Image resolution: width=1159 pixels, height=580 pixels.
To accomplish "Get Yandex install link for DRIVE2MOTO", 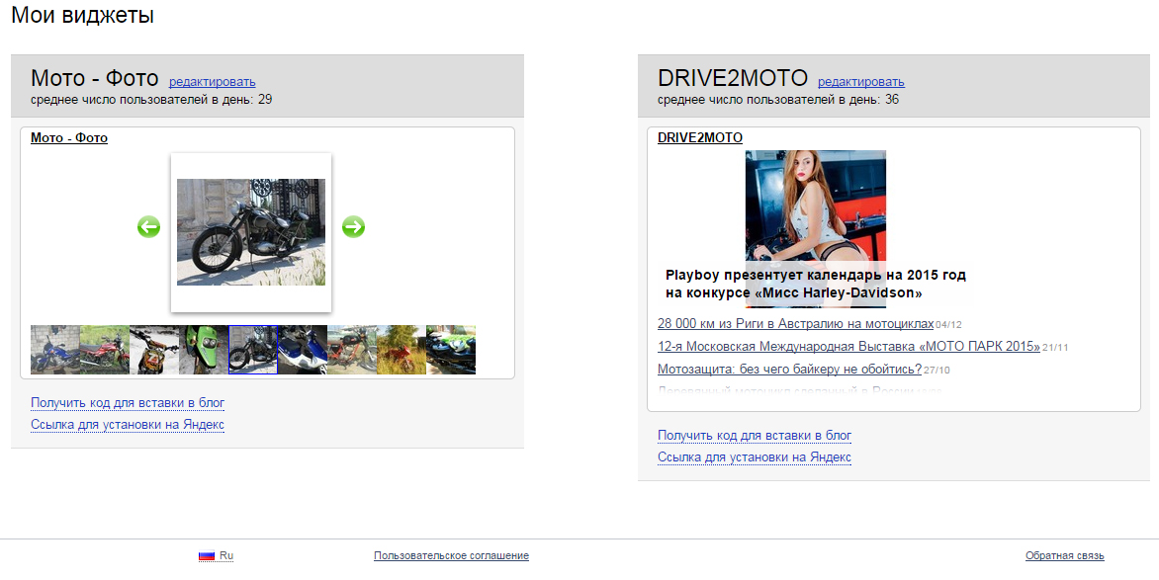I will [x=755, y=457].
